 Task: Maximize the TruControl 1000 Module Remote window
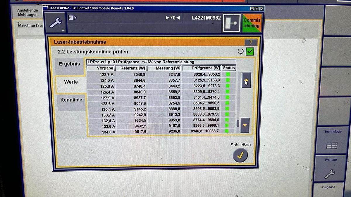(257, 8)
